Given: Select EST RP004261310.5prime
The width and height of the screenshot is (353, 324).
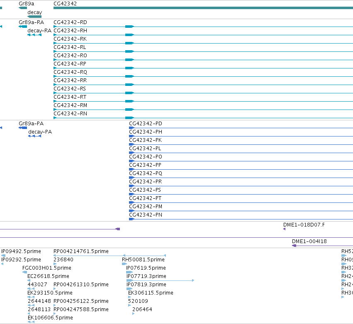Looking at the screenshot, I should click(x=81, y=285).
